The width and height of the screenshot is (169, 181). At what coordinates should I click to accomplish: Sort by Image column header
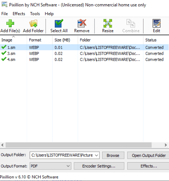tap(14, 40)
